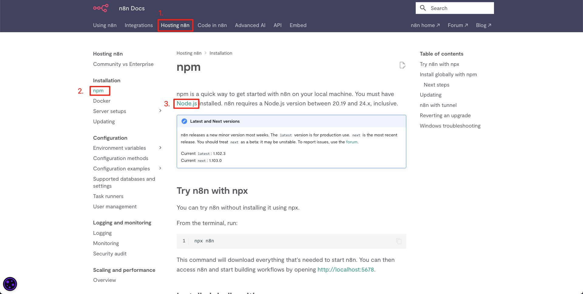Click into the Search field

455,8
